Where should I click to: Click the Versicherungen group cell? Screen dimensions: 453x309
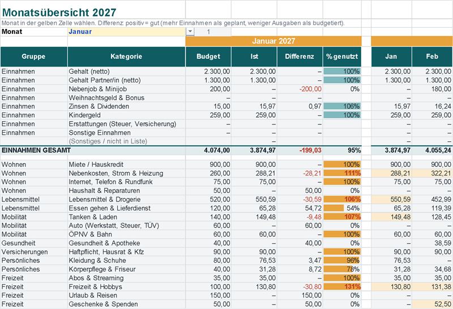pyautogui.click(x=34, y=252)
